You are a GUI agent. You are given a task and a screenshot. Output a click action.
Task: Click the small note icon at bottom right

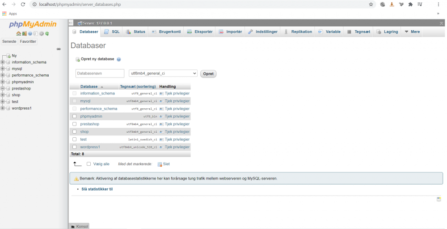point(439,199)
